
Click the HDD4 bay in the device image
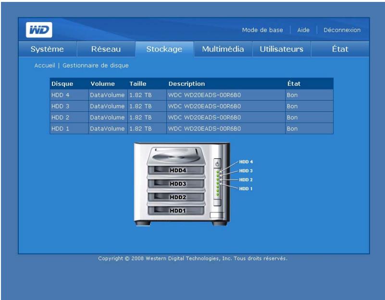(x=176, y=170)
